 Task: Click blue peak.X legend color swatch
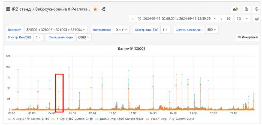tap(97, 119)
